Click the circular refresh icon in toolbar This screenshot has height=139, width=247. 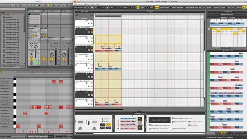coord(147,7)
